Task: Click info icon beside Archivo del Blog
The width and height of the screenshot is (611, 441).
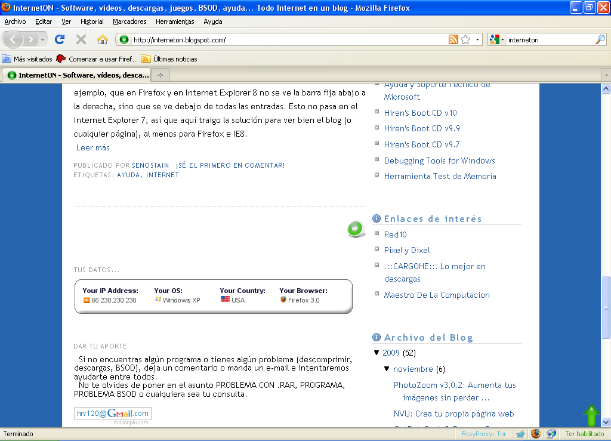Action: [377, 337]
